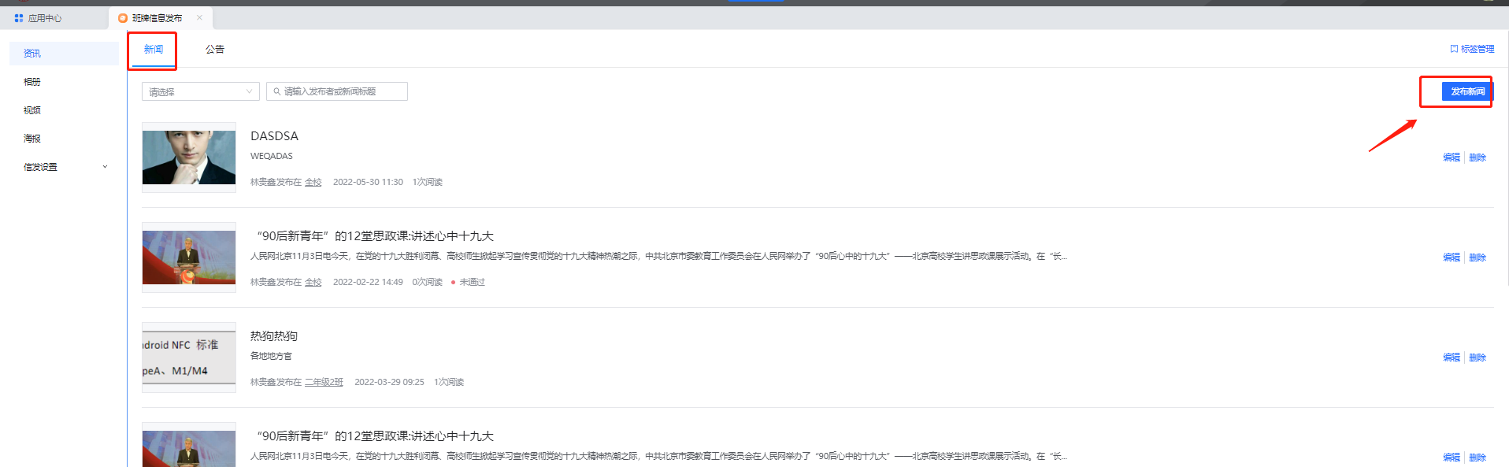Click the orange 班牌信息发布 tab icon

pos(123,18)
